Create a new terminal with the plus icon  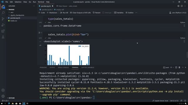pyautogui.click(x=171, y=67)
